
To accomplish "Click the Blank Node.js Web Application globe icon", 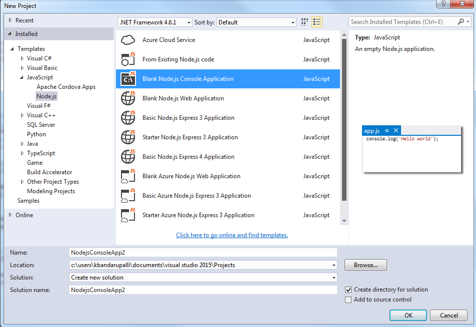I will (128, 98).
